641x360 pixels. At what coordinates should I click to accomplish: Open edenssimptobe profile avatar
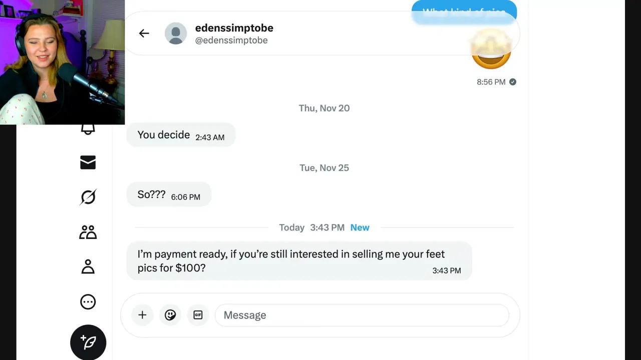[176, 33]
